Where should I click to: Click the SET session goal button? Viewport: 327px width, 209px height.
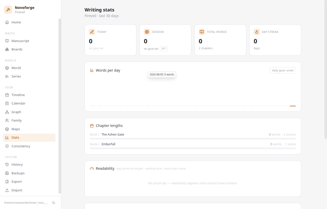coord(164,48)
